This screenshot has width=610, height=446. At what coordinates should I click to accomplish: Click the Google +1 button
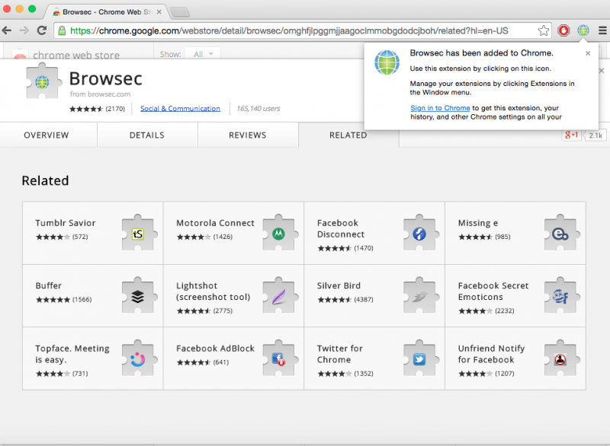[571, 135]
